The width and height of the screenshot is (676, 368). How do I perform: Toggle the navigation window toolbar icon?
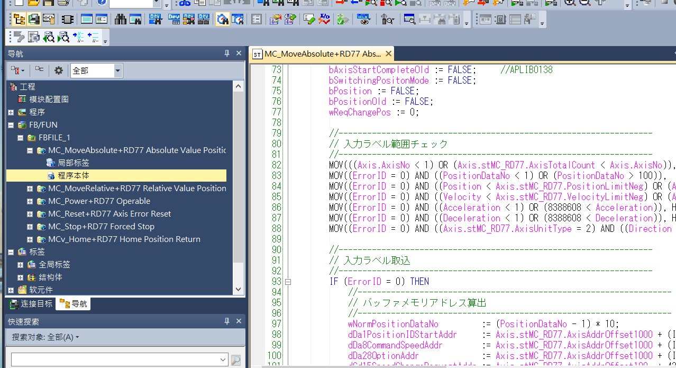pyautogui.click(x=19, y=20)
